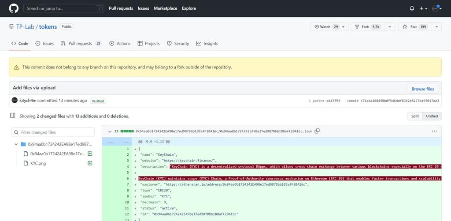Switch to the Code tab
451x221 pixels.
20,44
